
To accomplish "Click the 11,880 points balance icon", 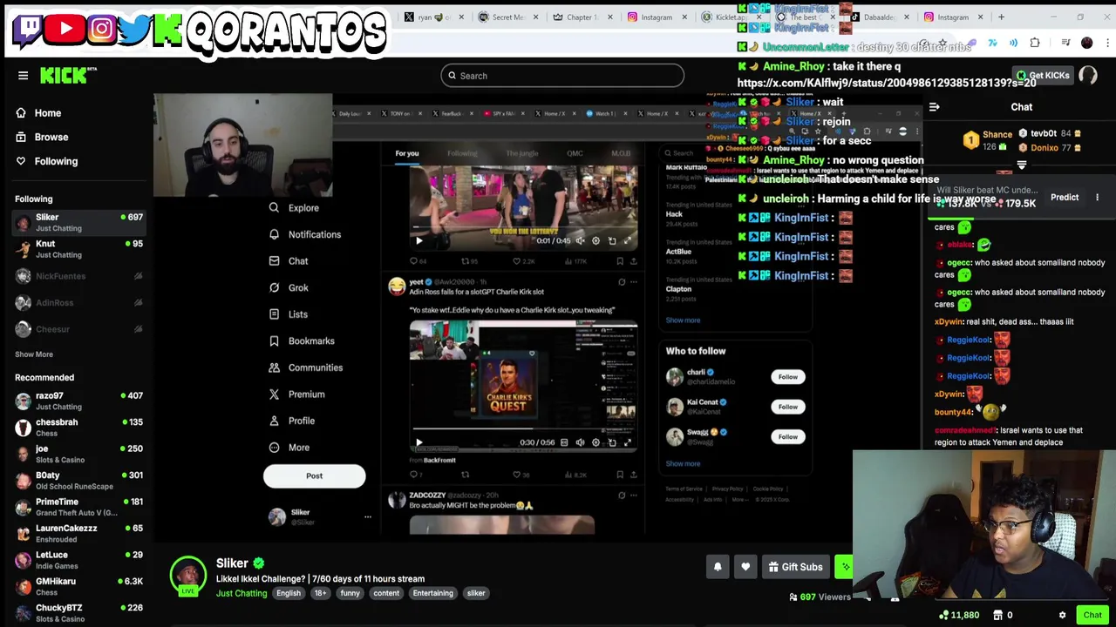I will [943, 616].
